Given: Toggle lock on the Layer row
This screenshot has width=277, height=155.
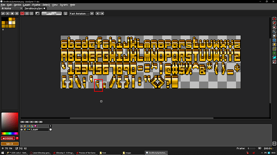Looking at the screenshot, I should (x=25, y=129).
